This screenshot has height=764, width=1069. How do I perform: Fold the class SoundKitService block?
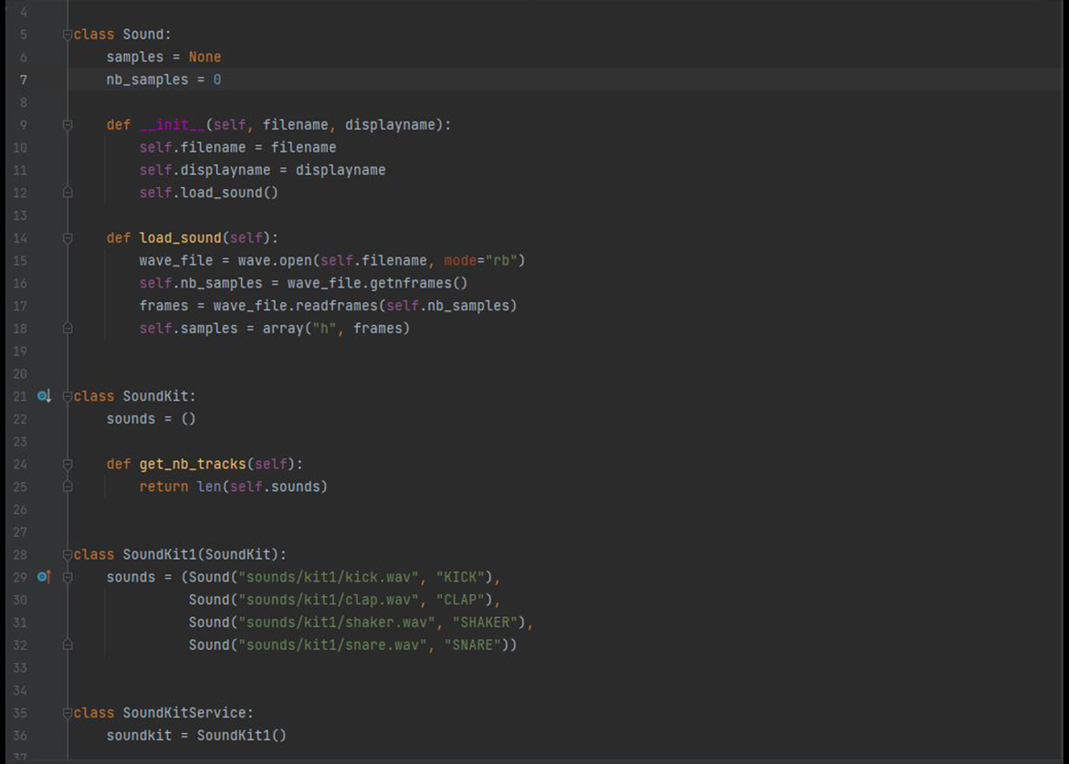click(x=68, y=713)
